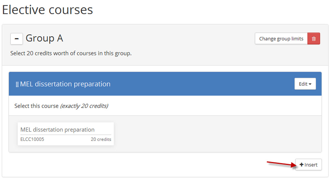
Task: Collapse Group A with the minus button
Action: 17,39
